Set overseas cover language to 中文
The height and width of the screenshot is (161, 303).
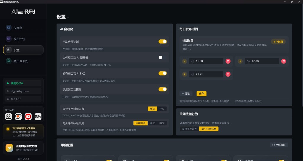pyautogui.click(x=162, y=109)
